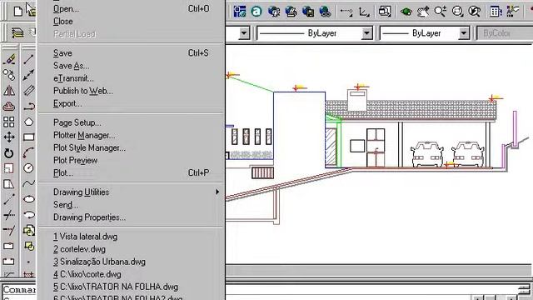533x300 pixels.
Task: Expand the layer list dropdown arrow
Action: click(x=244, y=33)
